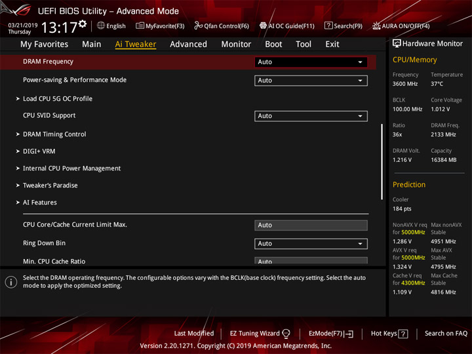
Task: Click EZ Tuning Wizard label
Action: tap(254, 334)
